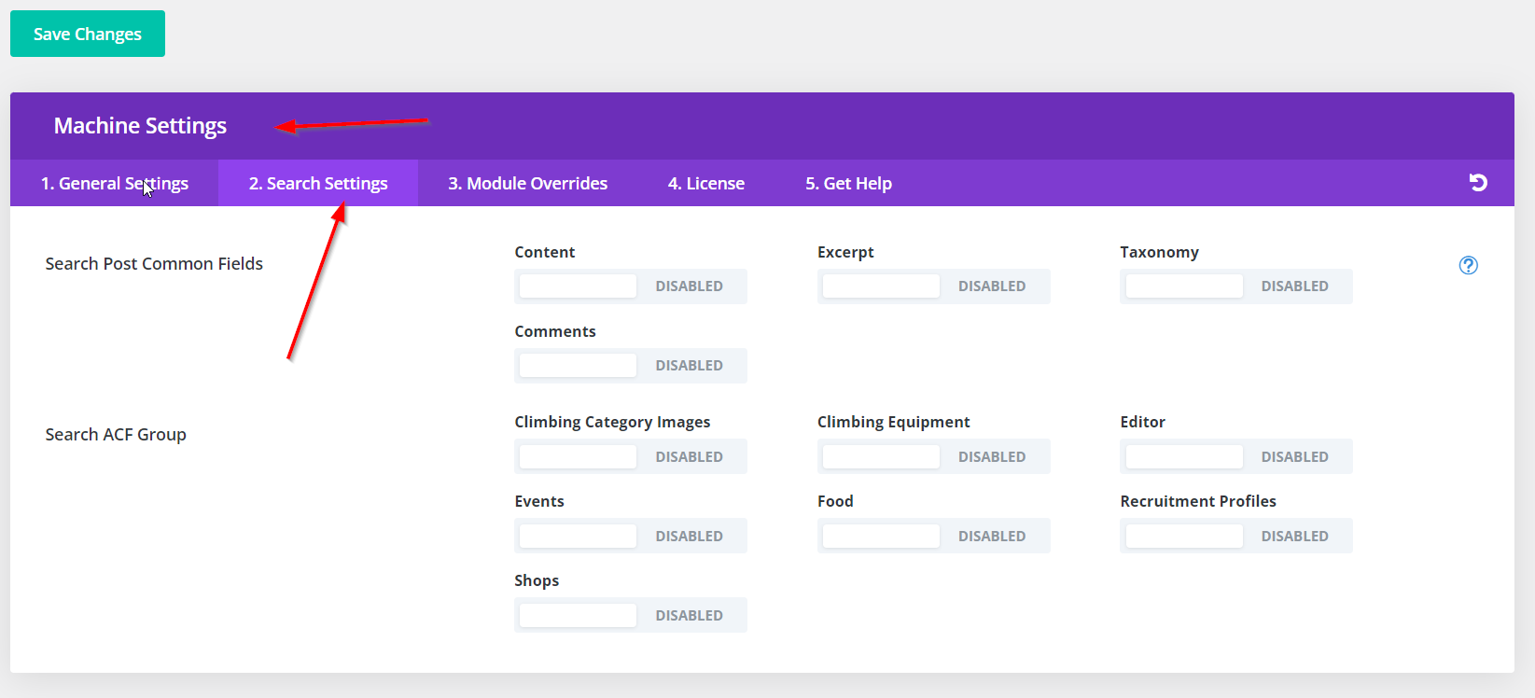The image size is (1535, 698).
Task: Enable the Content search toggle
Action: click(630, 286)
